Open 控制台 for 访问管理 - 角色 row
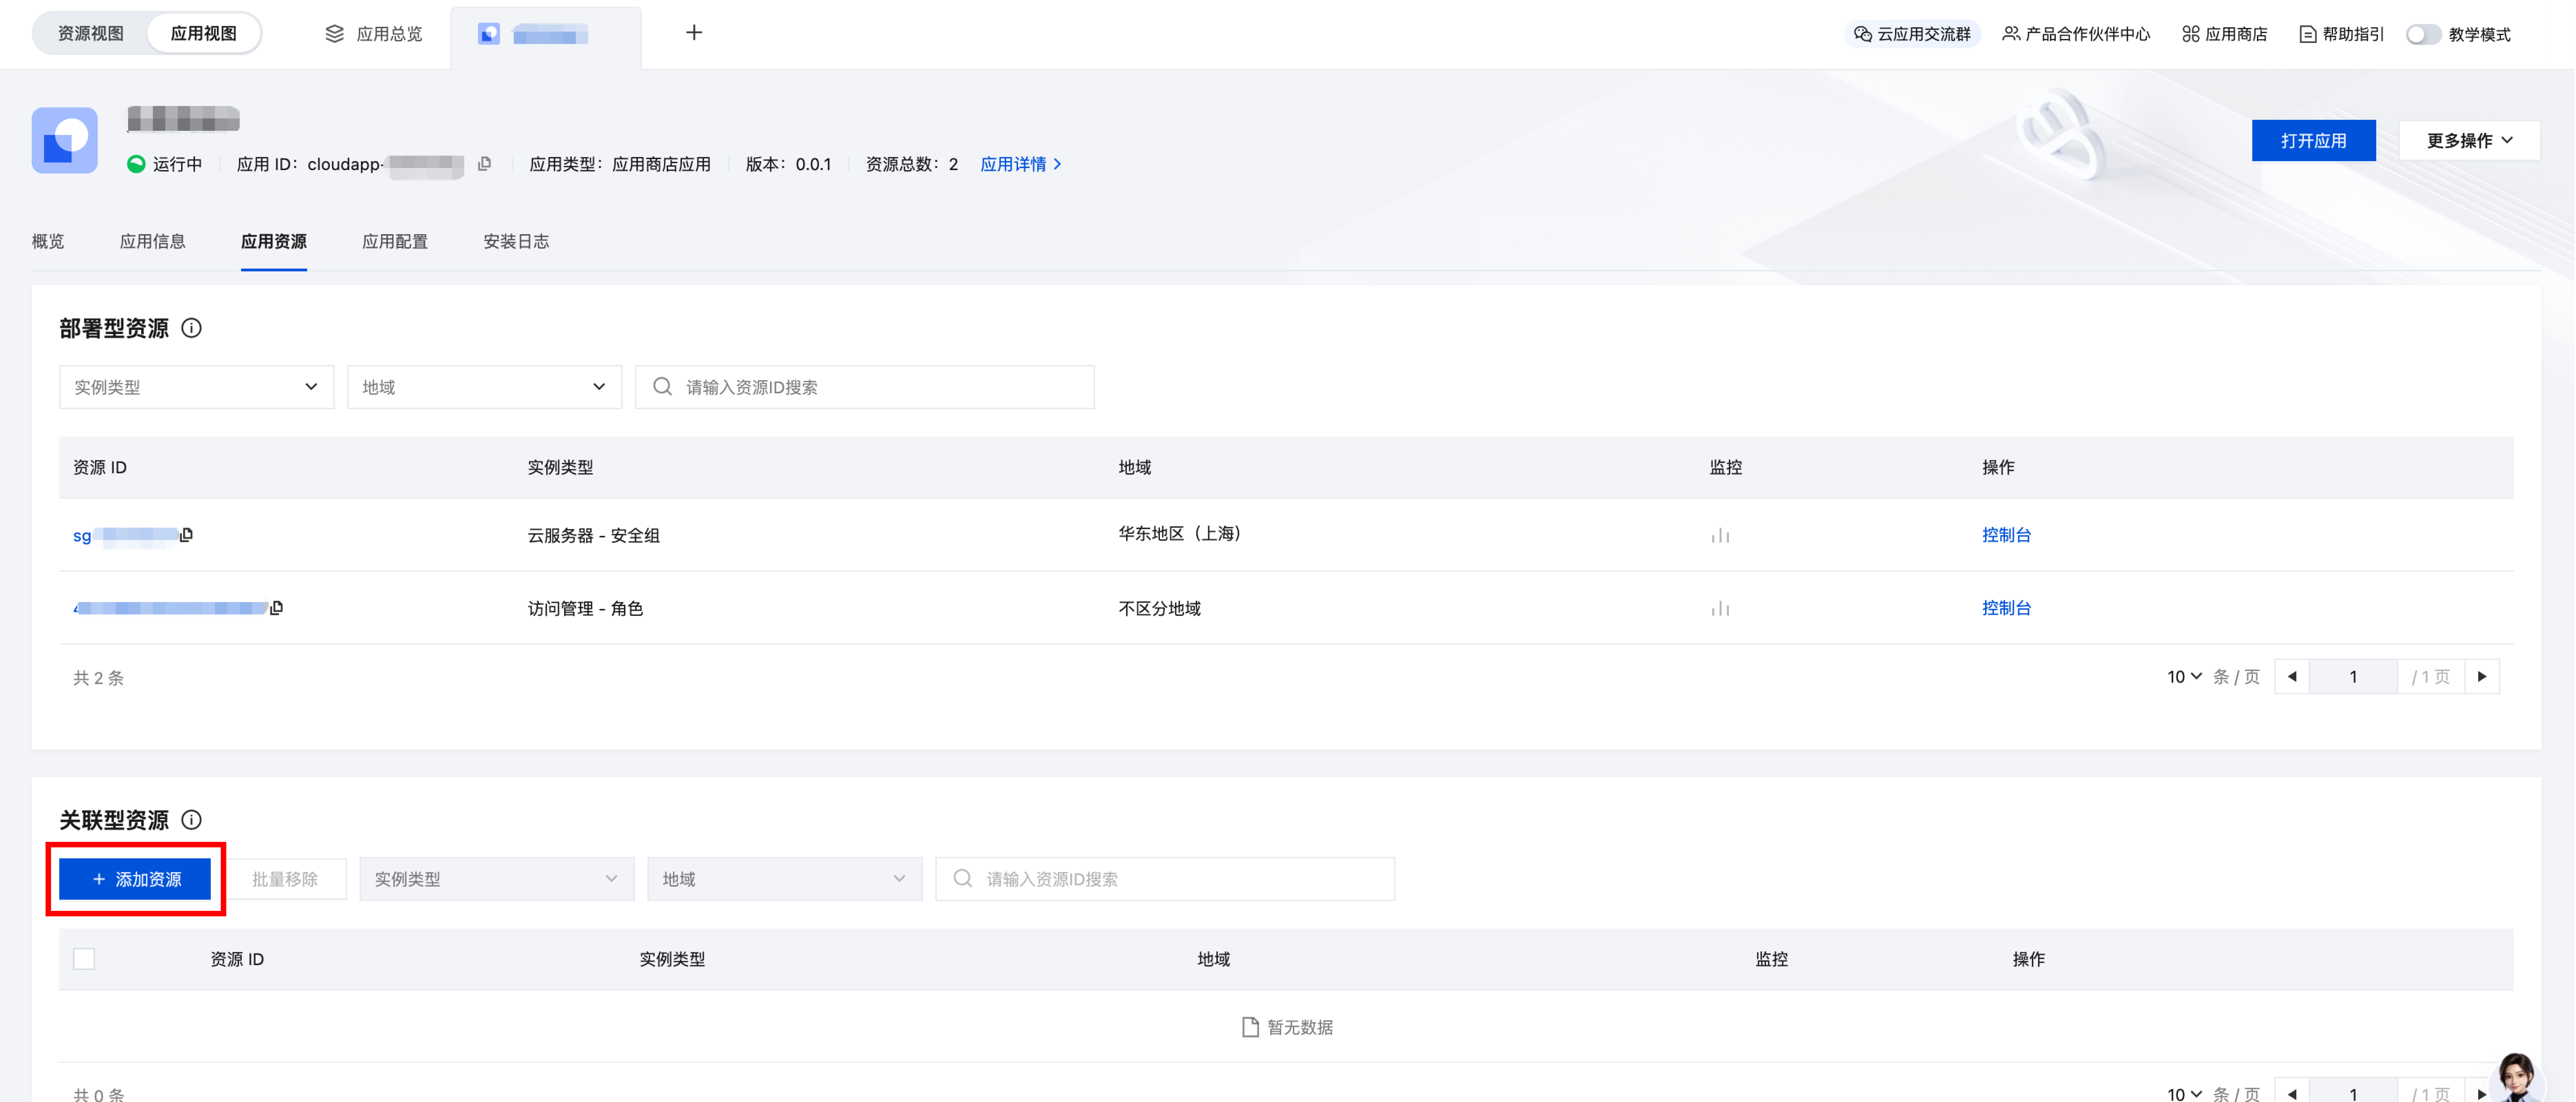Image resolution: width=2576 pixels, height=1102 pixels. (2006, 608)
